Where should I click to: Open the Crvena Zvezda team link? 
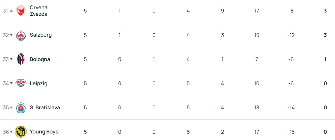point(38,11)
